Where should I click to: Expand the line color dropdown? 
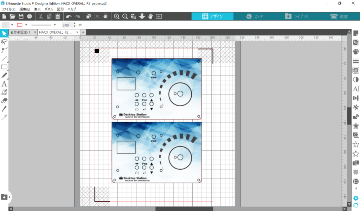[26, 25]
